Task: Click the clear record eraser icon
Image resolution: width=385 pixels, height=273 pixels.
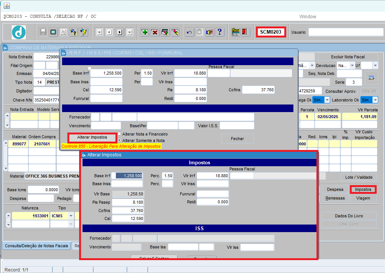Action: click(x=175, y=32)
